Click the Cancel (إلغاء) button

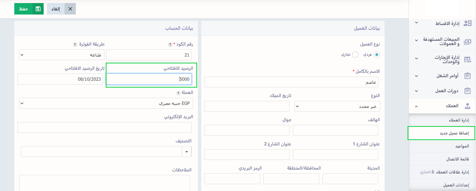[x=56, y=9]
